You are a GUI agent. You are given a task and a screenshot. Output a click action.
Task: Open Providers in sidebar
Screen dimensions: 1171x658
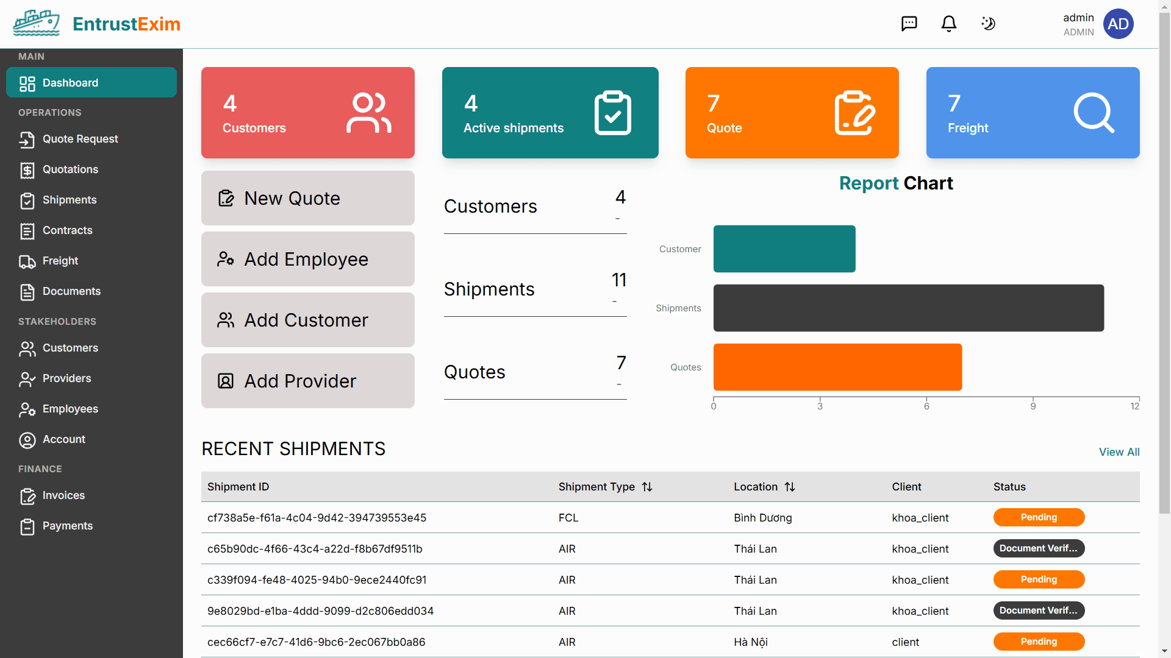click(x=91, y=379)
